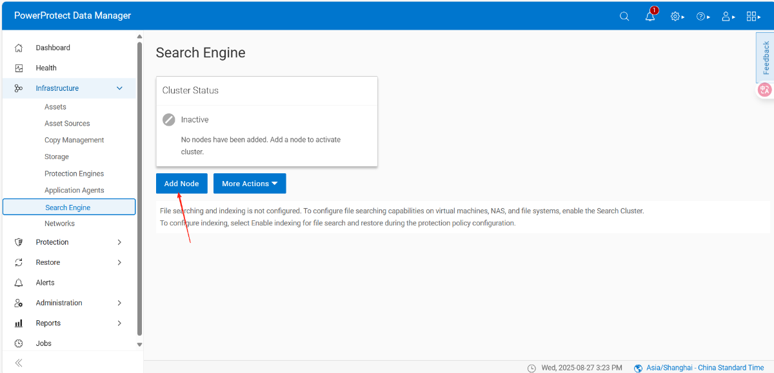Select Networks under Infrastructure
This screenshot has height=373, width=774.
pos(59,224)
